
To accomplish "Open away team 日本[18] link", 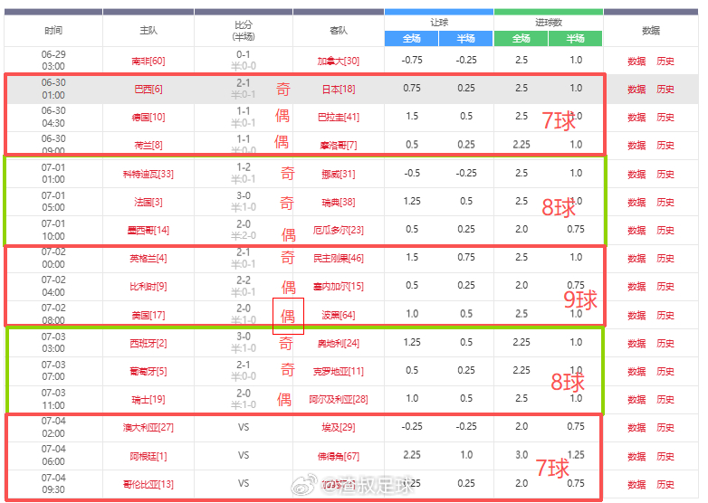I will pos(339,90).
